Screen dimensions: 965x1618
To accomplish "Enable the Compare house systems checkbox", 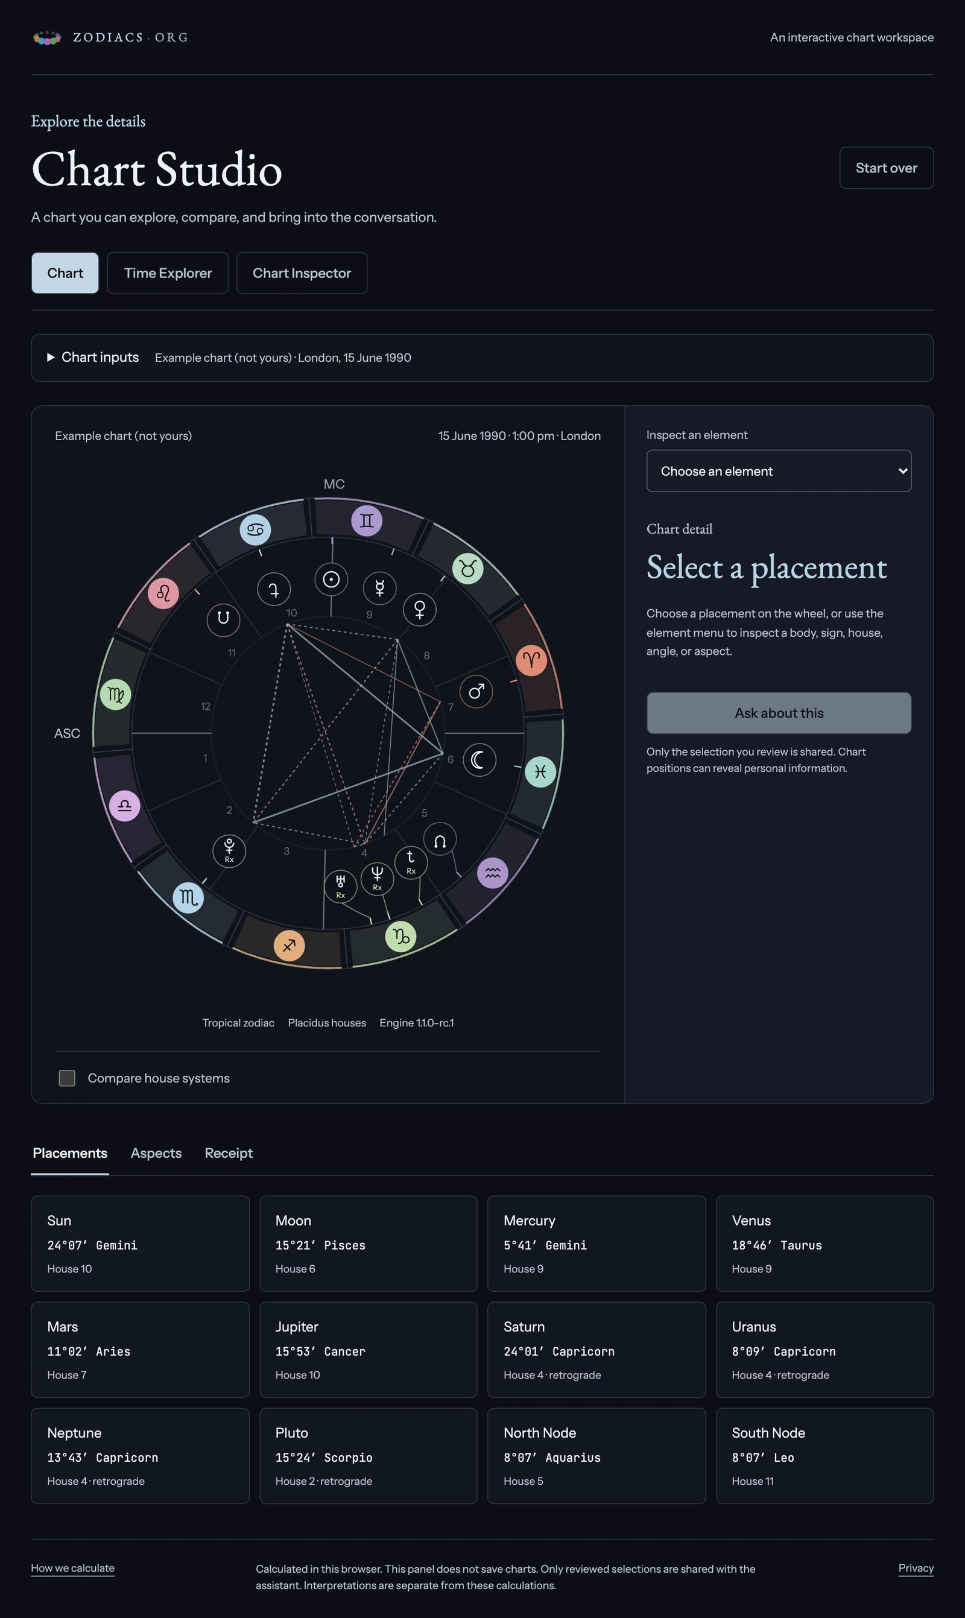I will pos(67,1078).
